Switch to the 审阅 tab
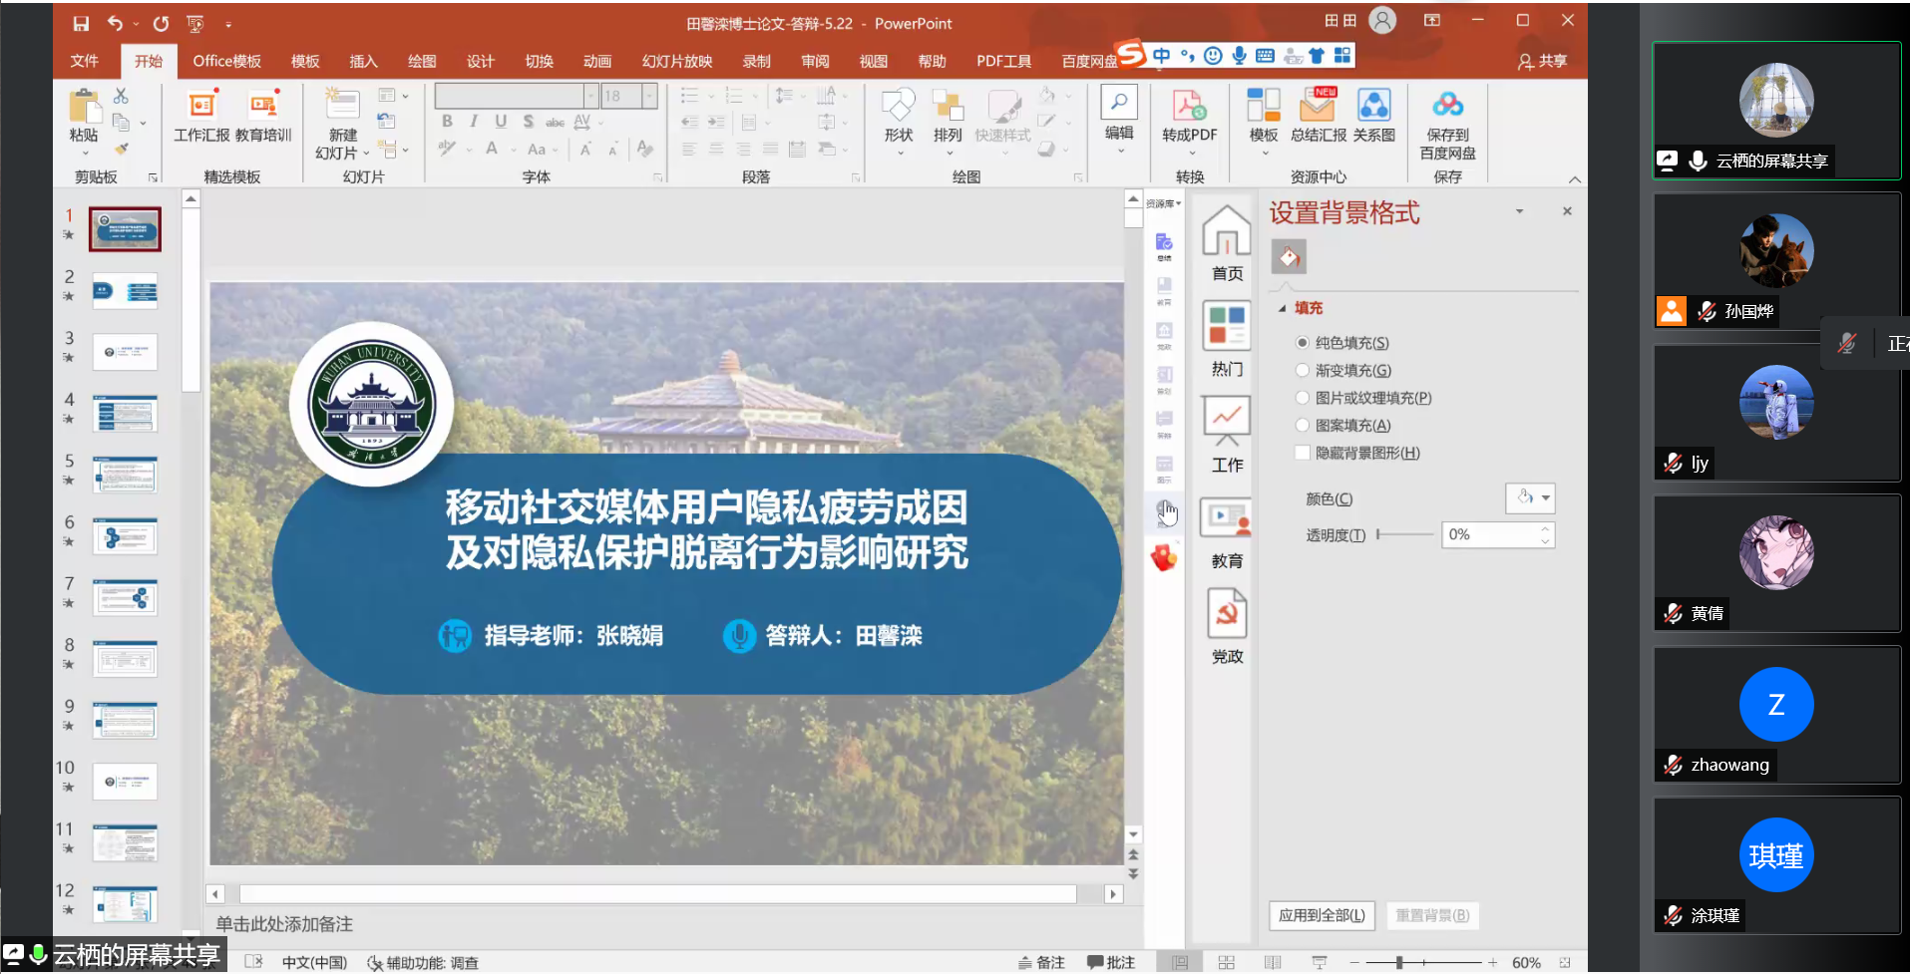The height and width of the screenshot is (974, 1910). (x=815, y=61)
